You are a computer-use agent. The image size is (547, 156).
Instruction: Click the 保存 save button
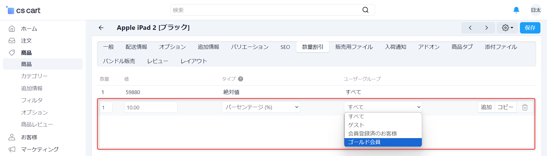pyautogui.click(x=530, y=28)
